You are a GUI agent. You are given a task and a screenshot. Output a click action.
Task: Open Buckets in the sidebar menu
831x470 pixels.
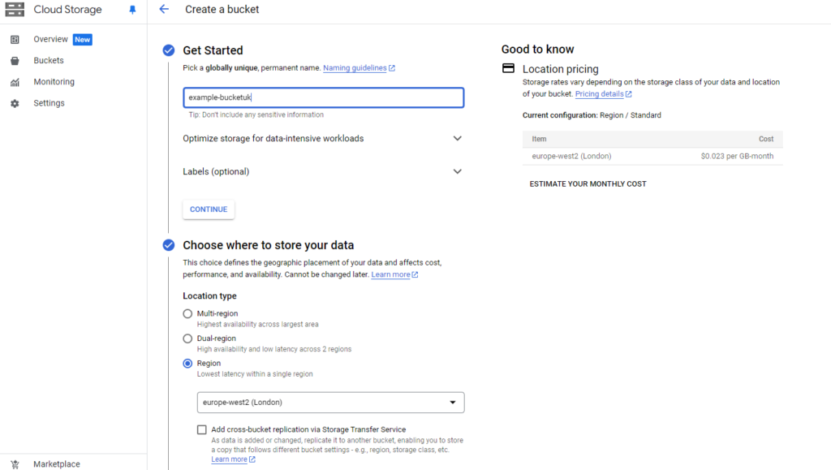tap(49, 60)
